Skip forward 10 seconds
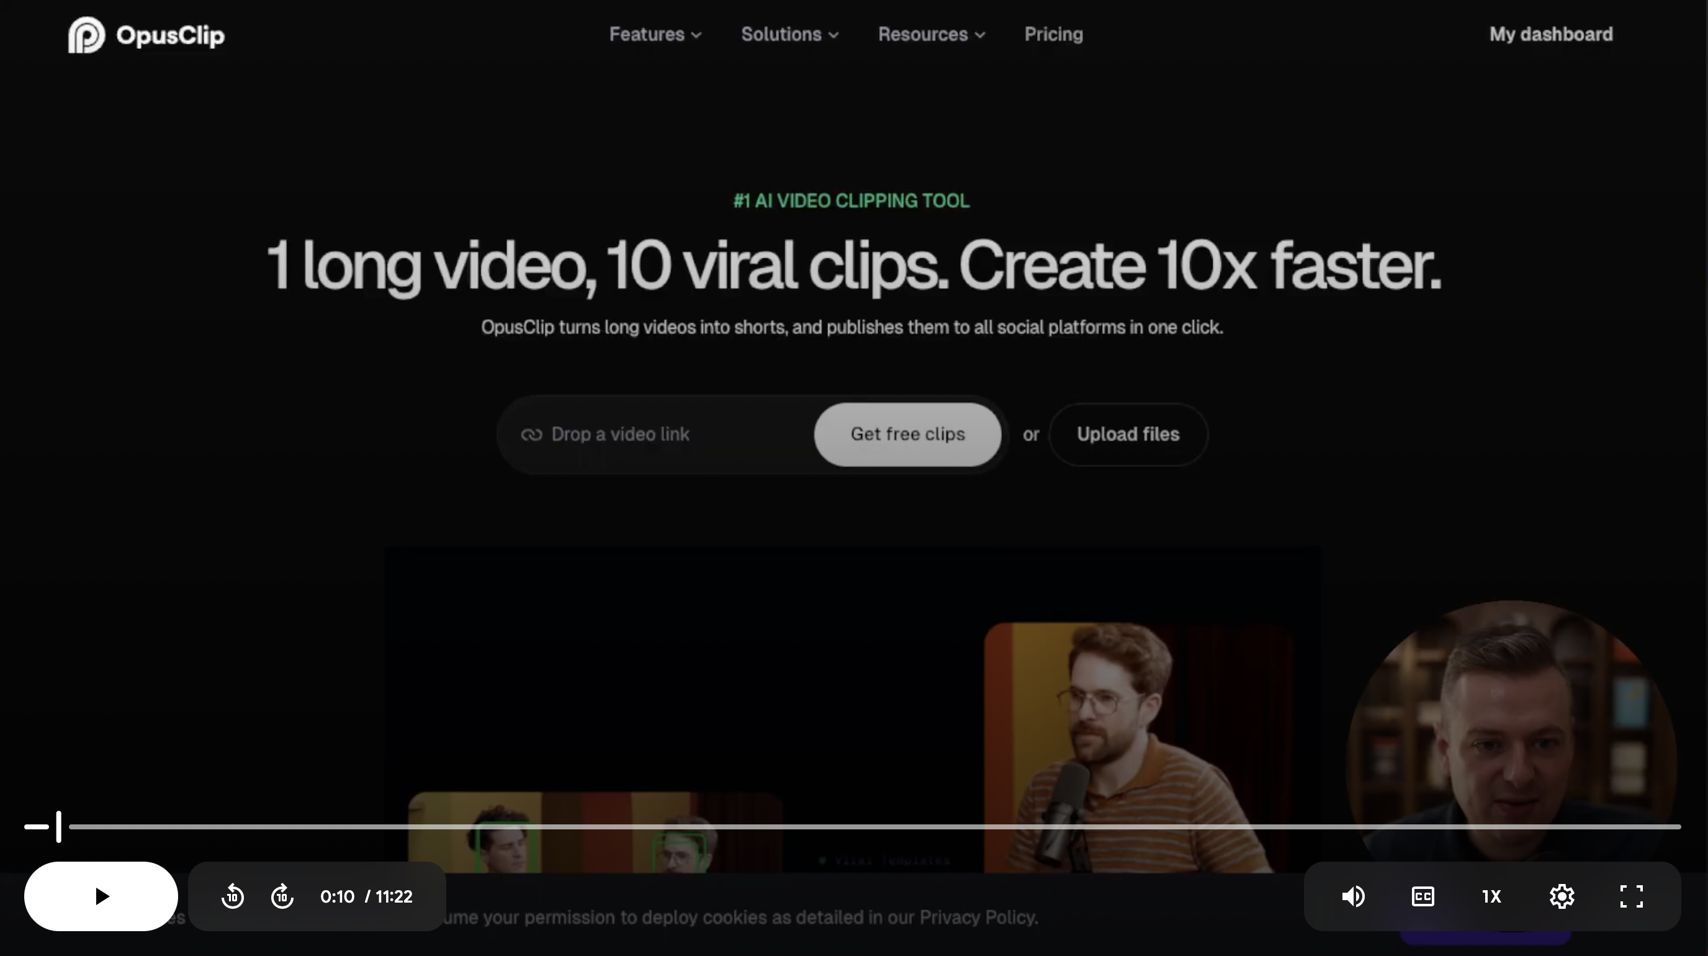 (x=282, y=896)
